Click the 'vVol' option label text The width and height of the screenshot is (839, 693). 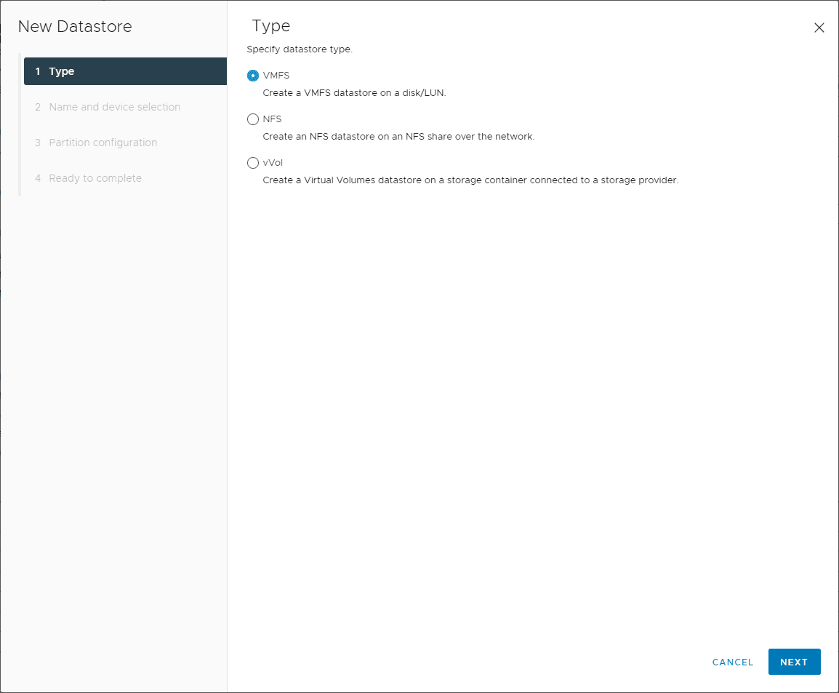click(273, 163)
